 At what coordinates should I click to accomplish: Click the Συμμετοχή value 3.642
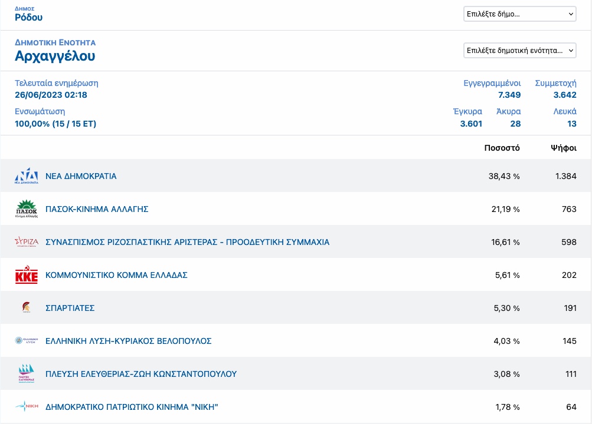(565, 95)
